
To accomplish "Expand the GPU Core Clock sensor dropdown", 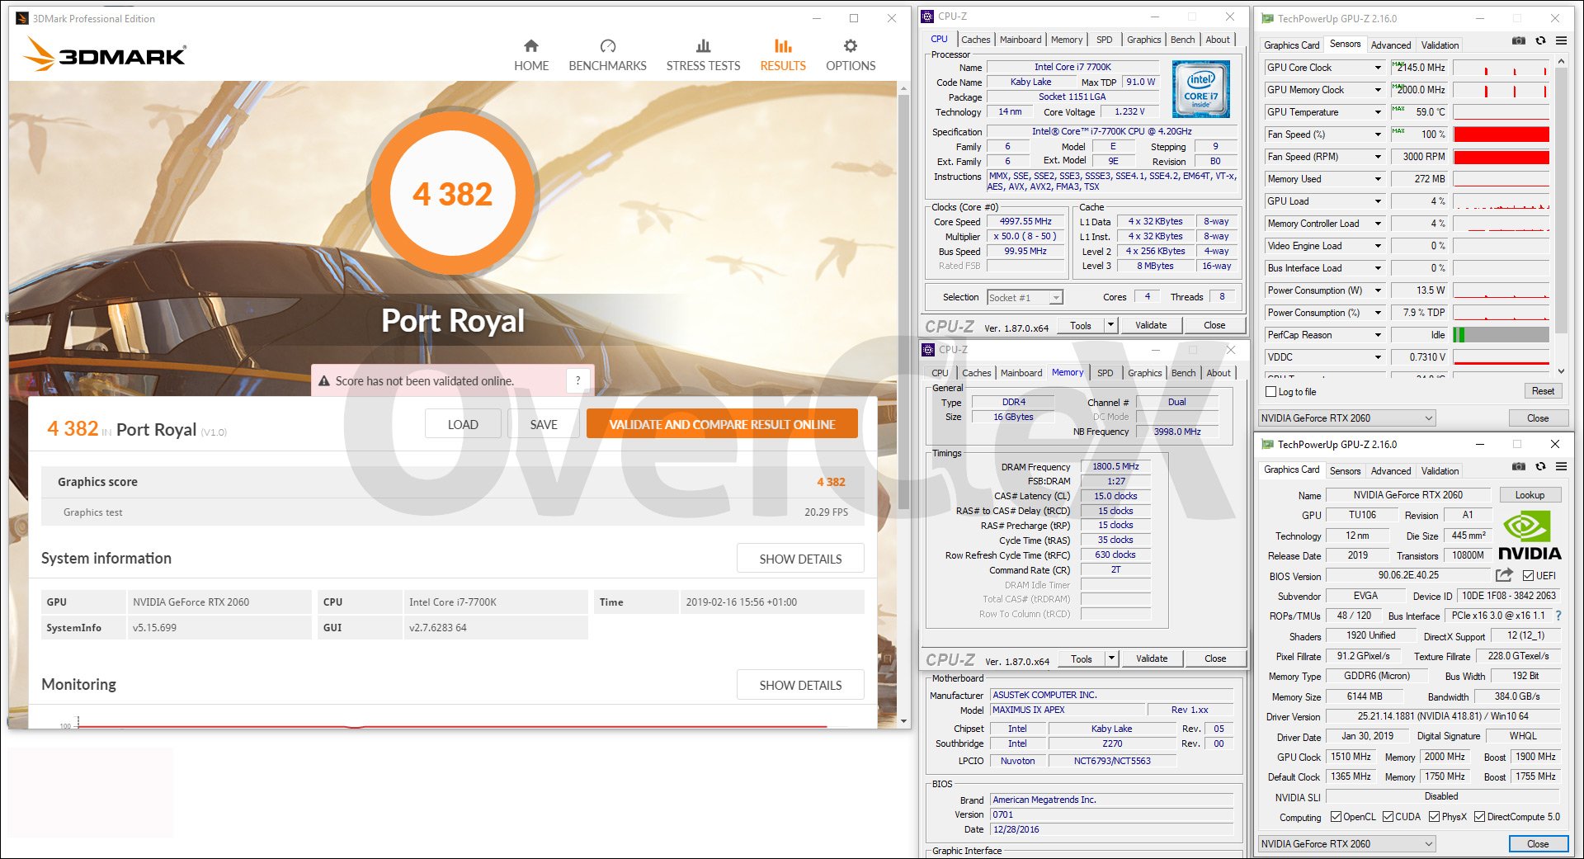I will [x=1378, y=68].
